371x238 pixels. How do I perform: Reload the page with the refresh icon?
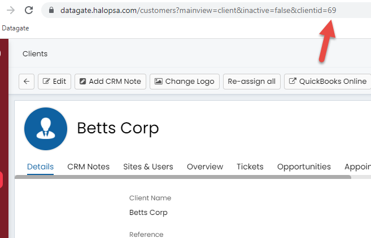coord(29,10)
